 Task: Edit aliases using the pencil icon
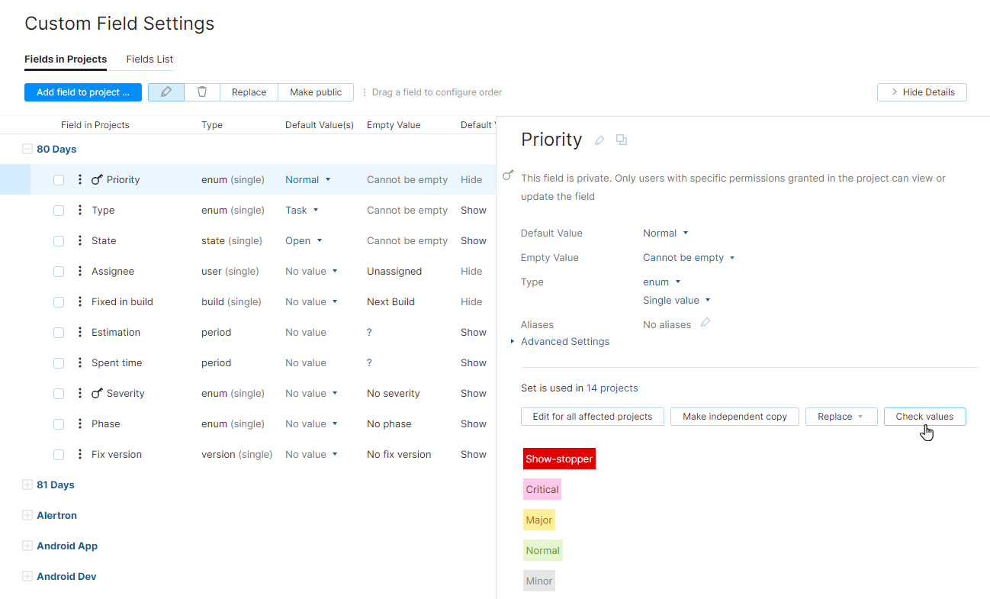point(705,322)
